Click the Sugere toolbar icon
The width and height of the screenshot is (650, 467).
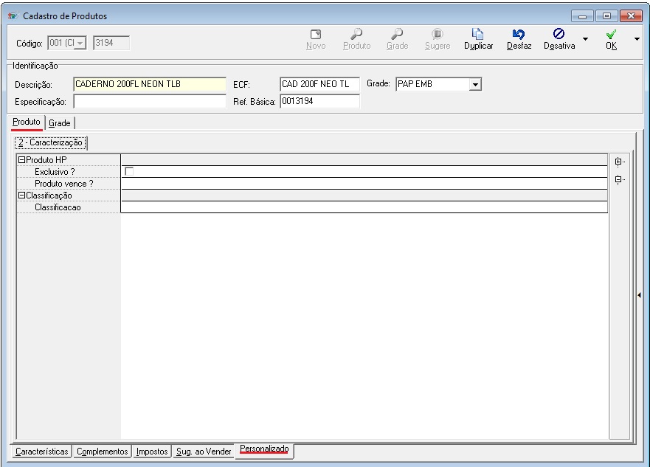(438, 39)
